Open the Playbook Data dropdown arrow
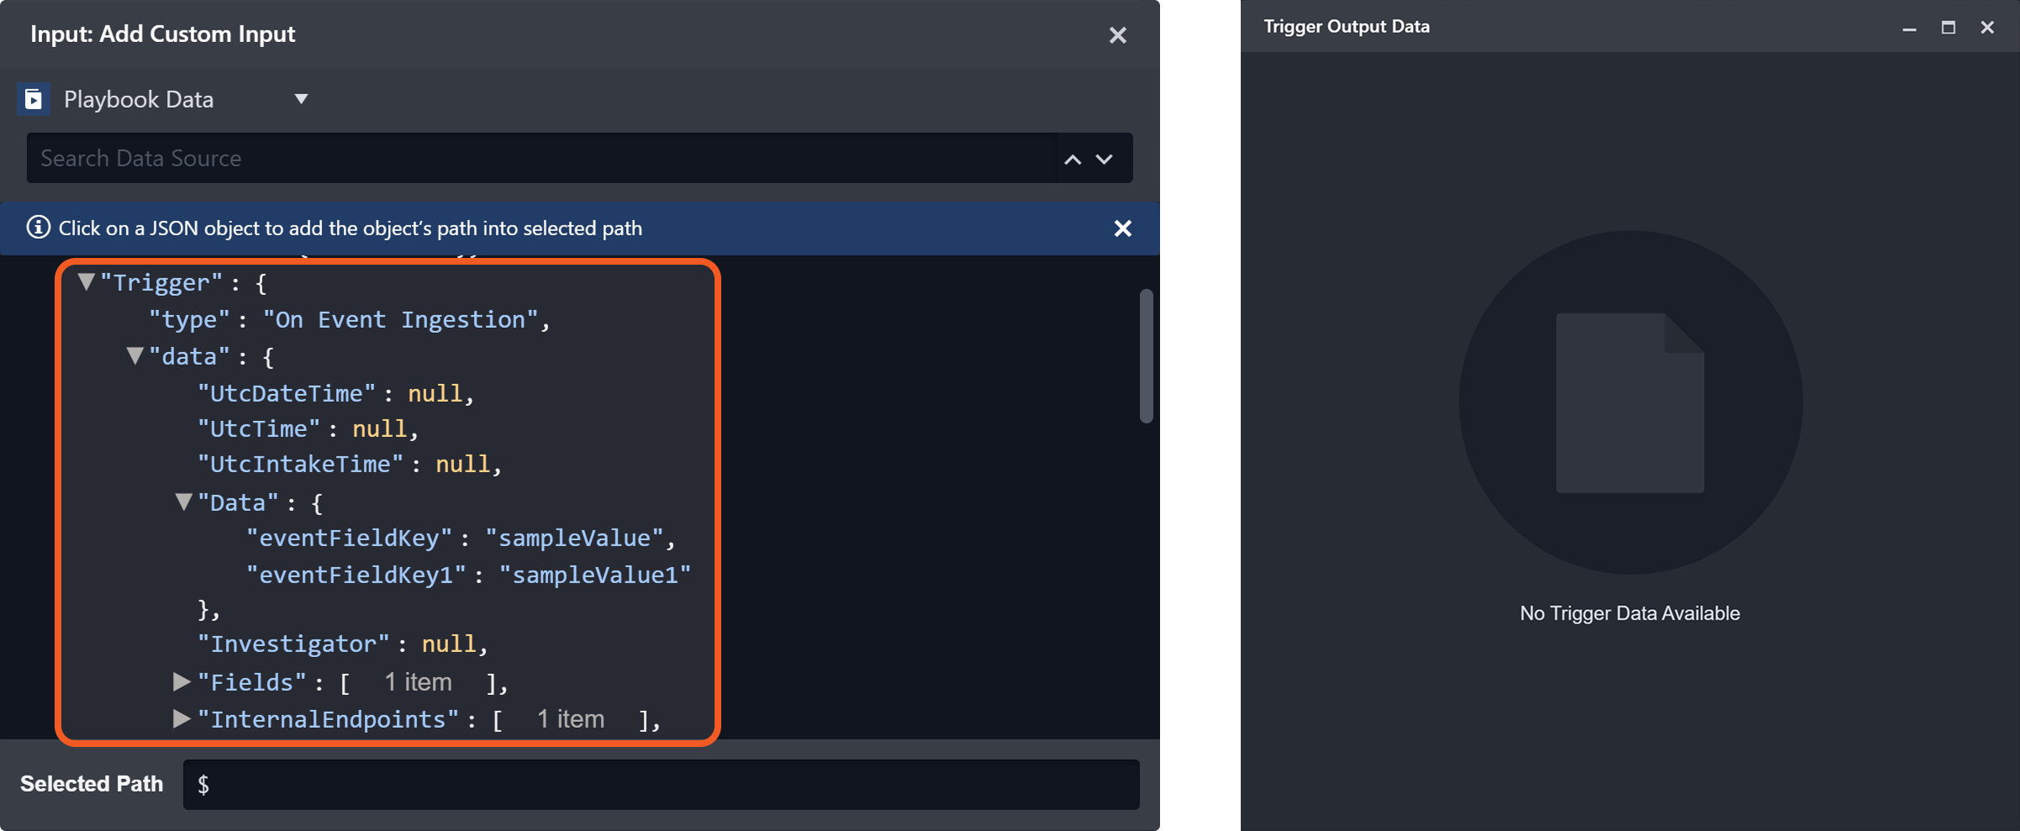 [x=301, y=99]
